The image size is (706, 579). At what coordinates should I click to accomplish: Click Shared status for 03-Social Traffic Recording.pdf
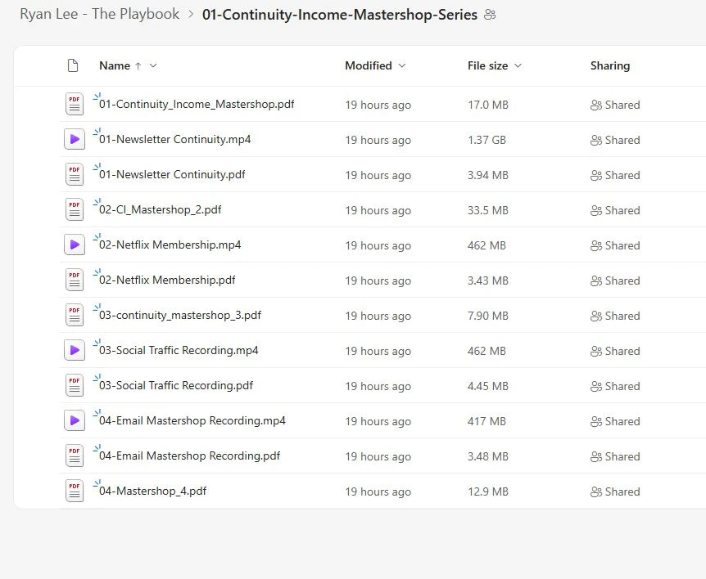(x=615, y=386)
